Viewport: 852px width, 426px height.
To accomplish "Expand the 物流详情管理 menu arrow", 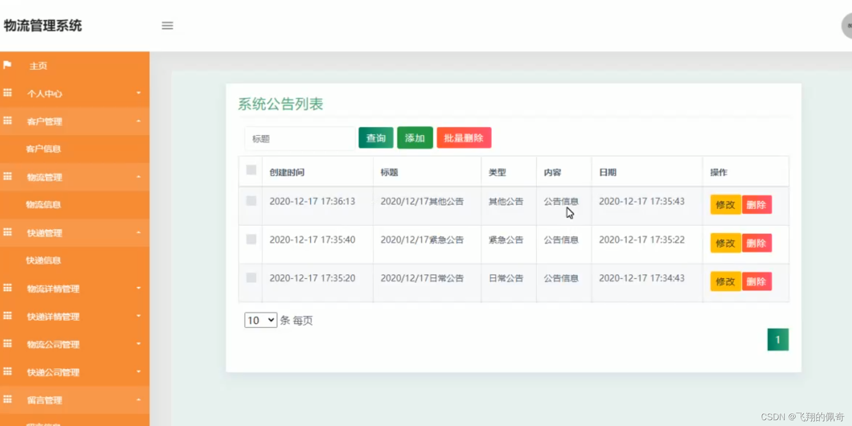I will [138, 288].
